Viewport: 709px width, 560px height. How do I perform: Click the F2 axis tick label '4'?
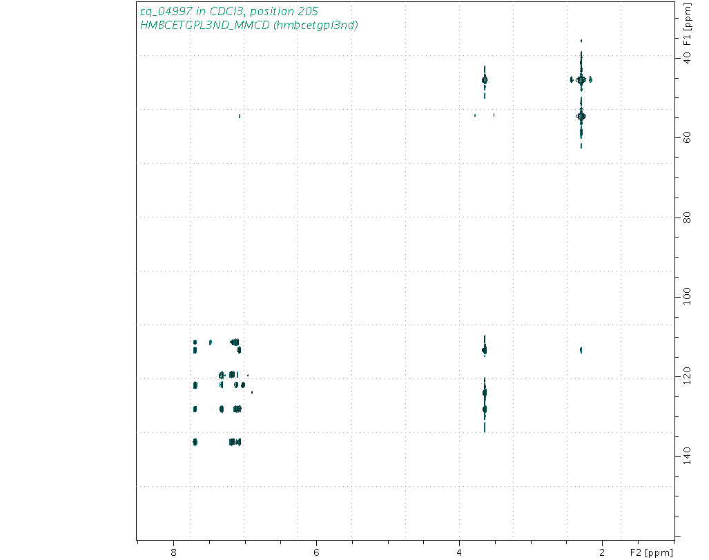459,553
